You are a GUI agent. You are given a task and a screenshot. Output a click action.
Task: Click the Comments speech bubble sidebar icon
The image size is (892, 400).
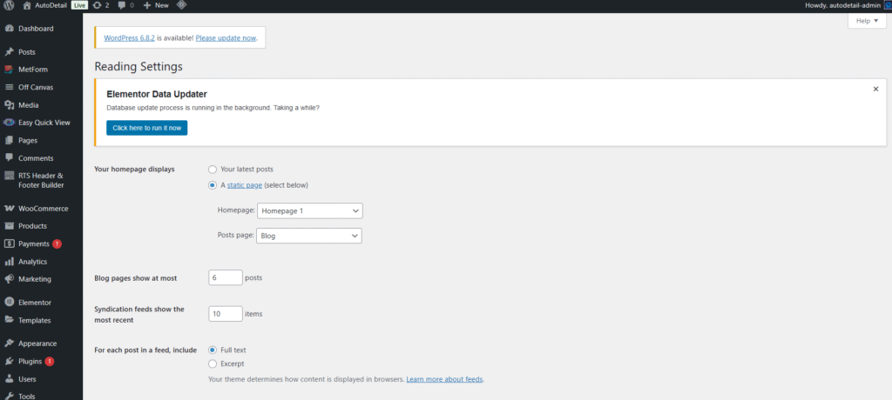coord(9,158)
